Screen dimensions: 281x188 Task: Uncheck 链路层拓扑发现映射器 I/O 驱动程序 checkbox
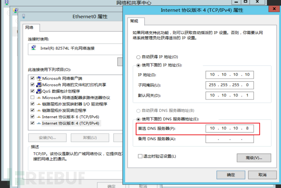click(33, 104)
